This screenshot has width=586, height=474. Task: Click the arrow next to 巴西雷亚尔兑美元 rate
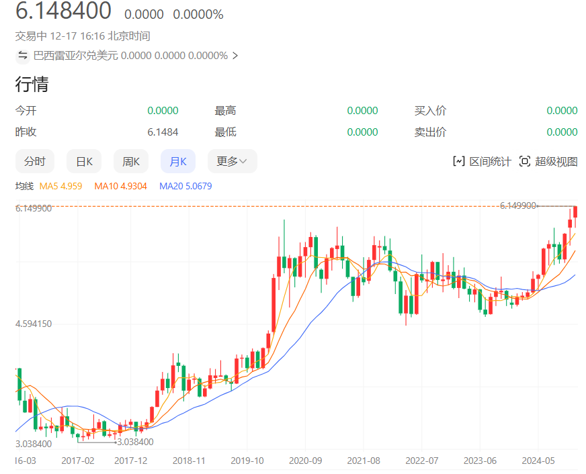tap(235, 56)
